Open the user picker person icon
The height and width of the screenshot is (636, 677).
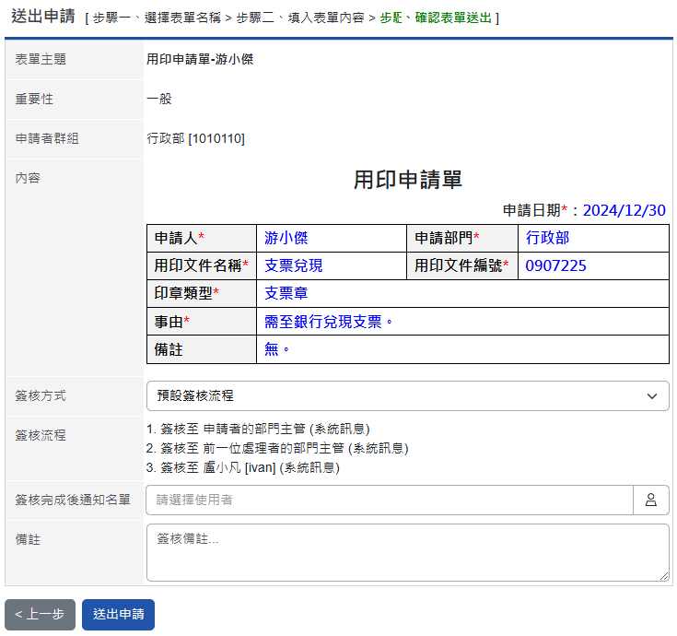click(x=650, y=500)
